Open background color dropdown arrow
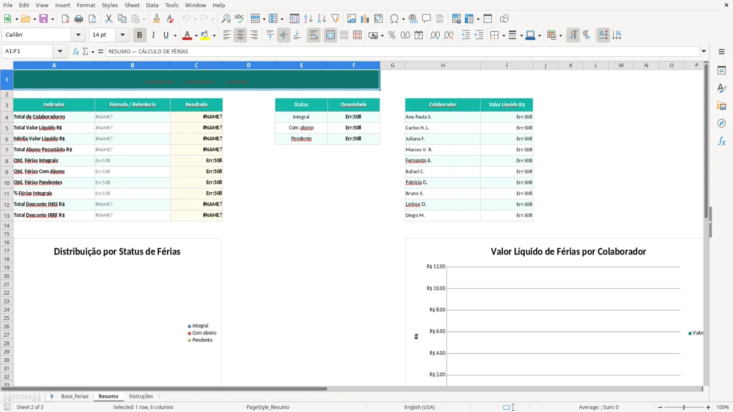733x412 pixels. [214, 35]
